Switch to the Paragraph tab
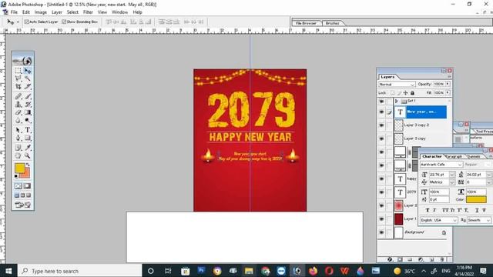 pyautogui.click(x=454, y=156)
